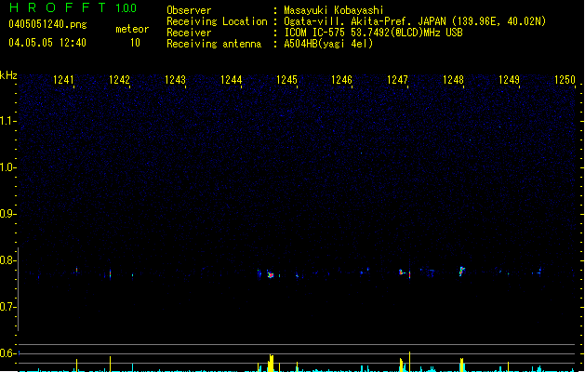Select the filename 0405051240.png

[47, 24]
